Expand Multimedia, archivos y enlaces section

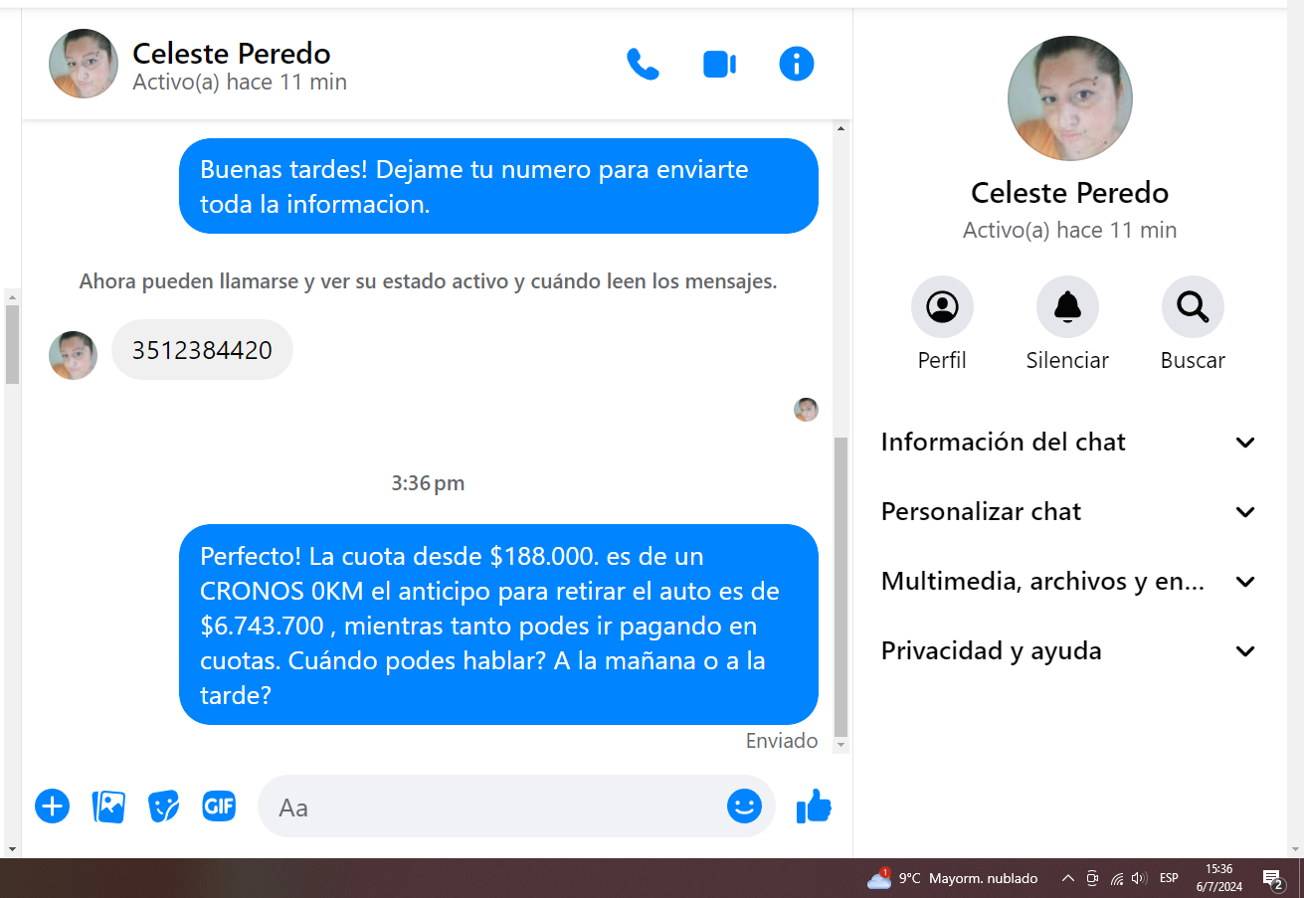(x=1068, y=582)
